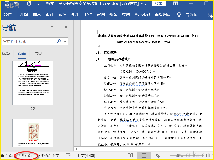Click the Undo arrow in title bar
Image resolution: width=214 pixels, height=160 pixels.
17,4
